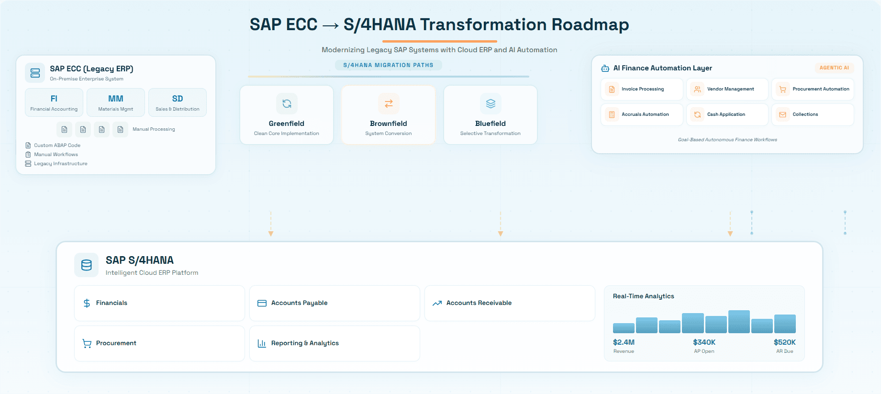Open the Invoice Processing tile
The height and width of the screenshot is (394, 881).
click(x=642, y=89)
